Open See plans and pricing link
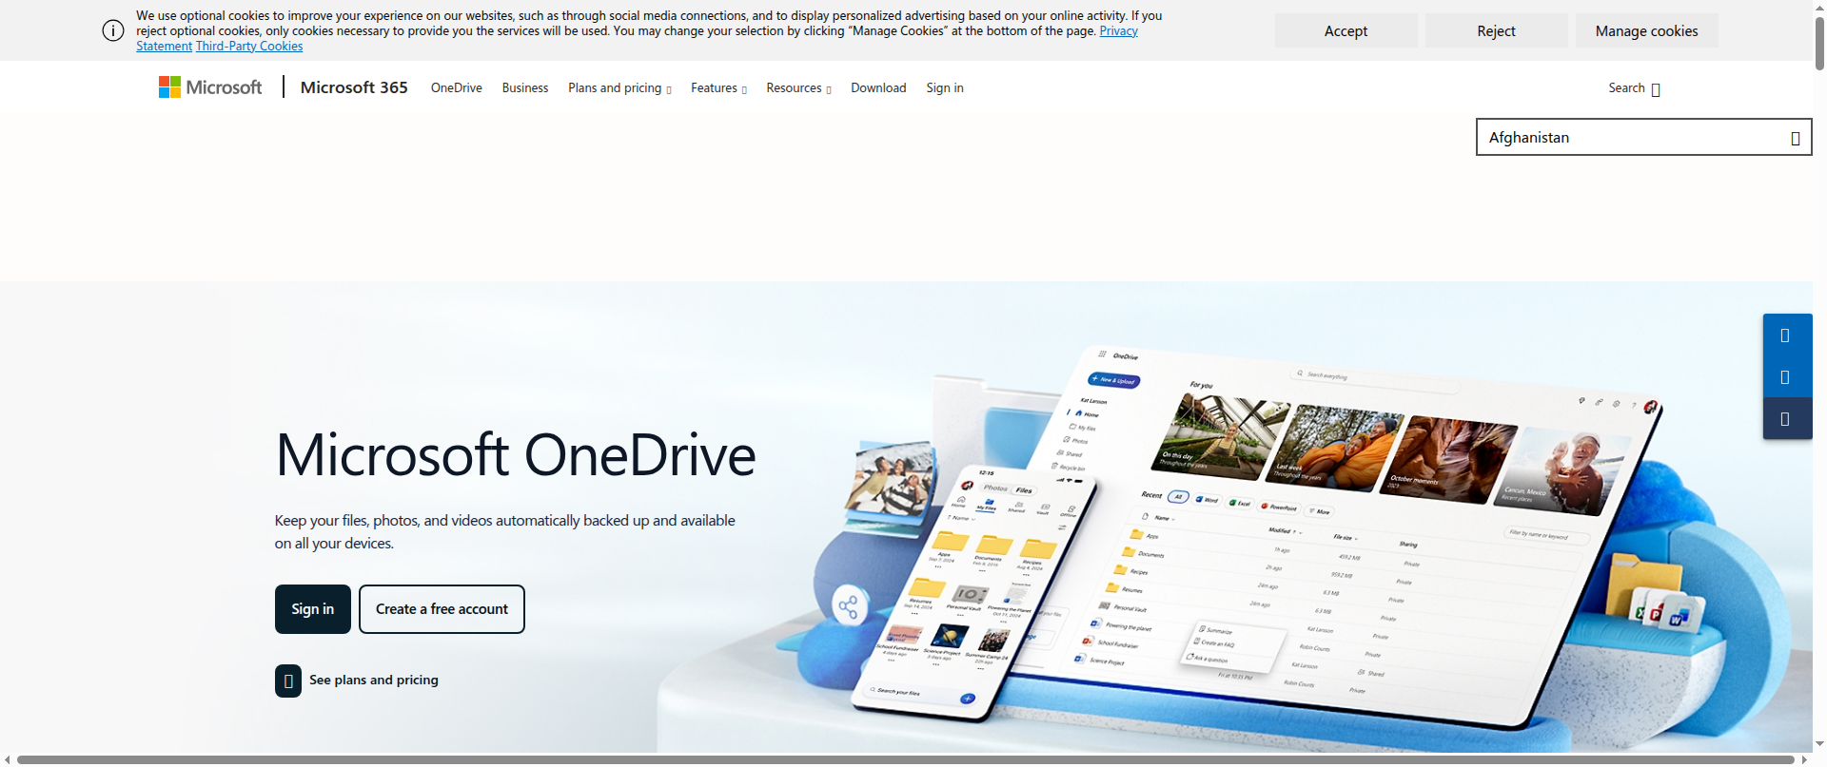The image size is (1827, 767). point(374,681)
